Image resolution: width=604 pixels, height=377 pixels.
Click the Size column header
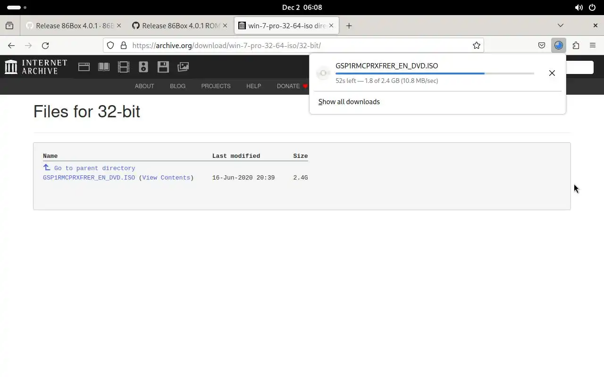(x=300, y=156)
